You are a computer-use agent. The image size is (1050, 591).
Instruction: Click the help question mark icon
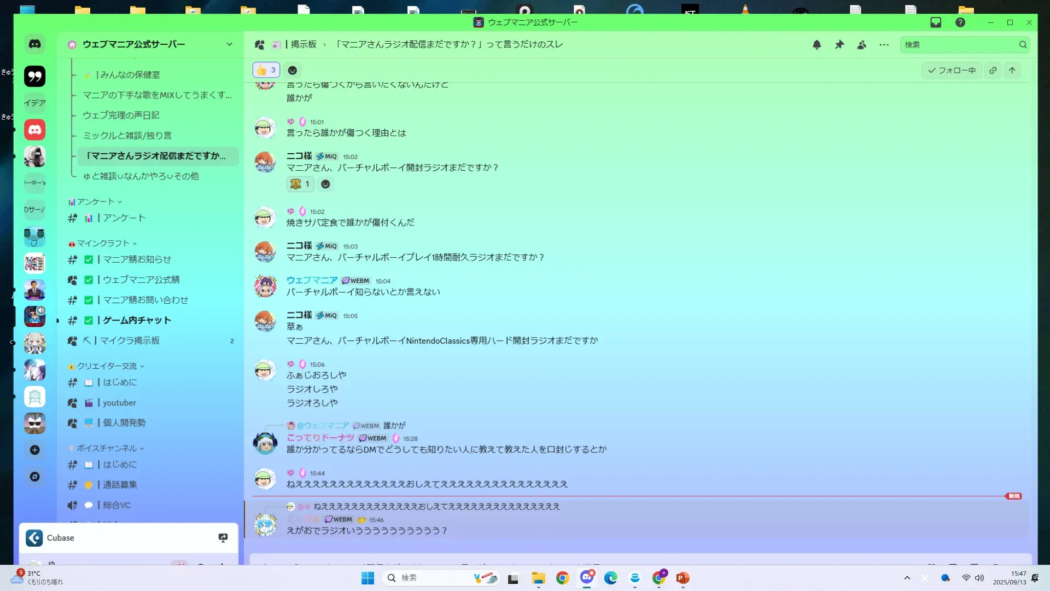(x=960, y=22)
